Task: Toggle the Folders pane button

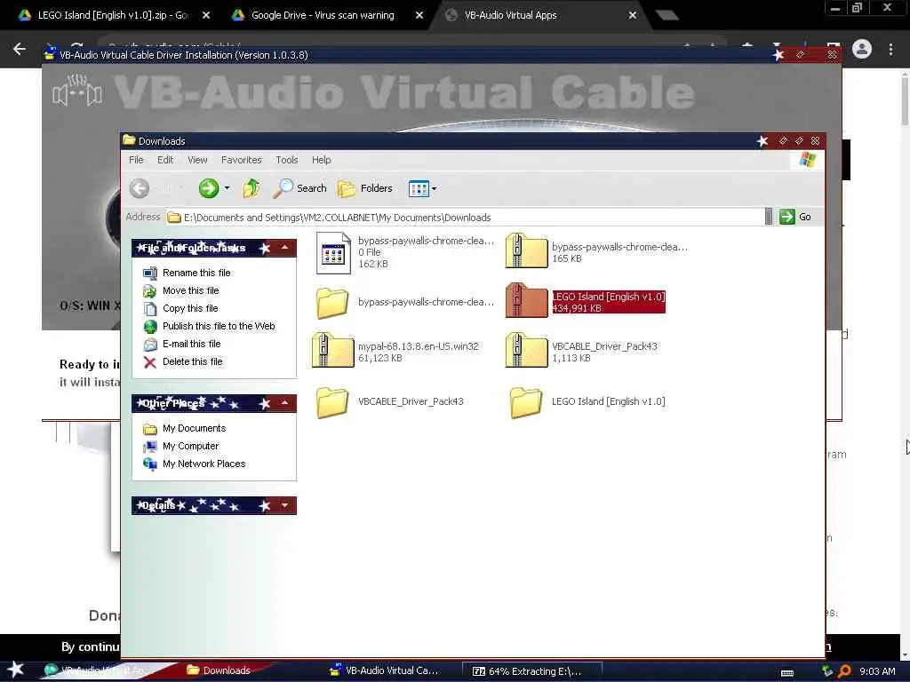Action: (x=365, y=188)
